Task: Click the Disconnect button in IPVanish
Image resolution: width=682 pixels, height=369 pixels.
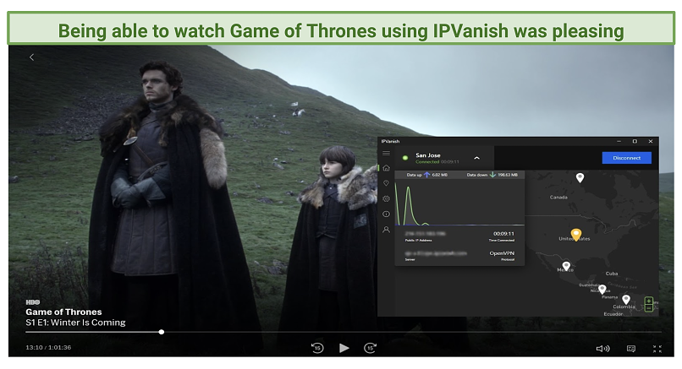Action: [x=626, y=158]
